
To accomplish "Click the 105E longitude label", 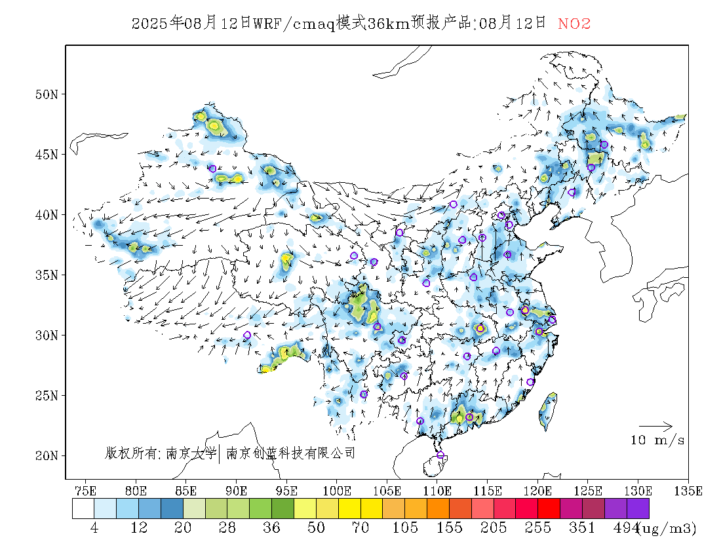I will click(387, 491).
